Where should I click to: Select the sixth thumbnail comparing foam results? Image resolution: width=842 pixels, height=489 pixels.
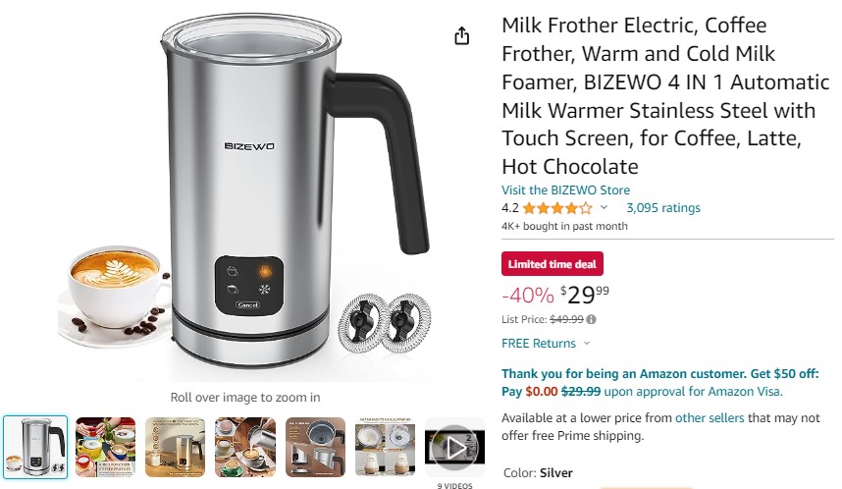click(x=385, y=447)
